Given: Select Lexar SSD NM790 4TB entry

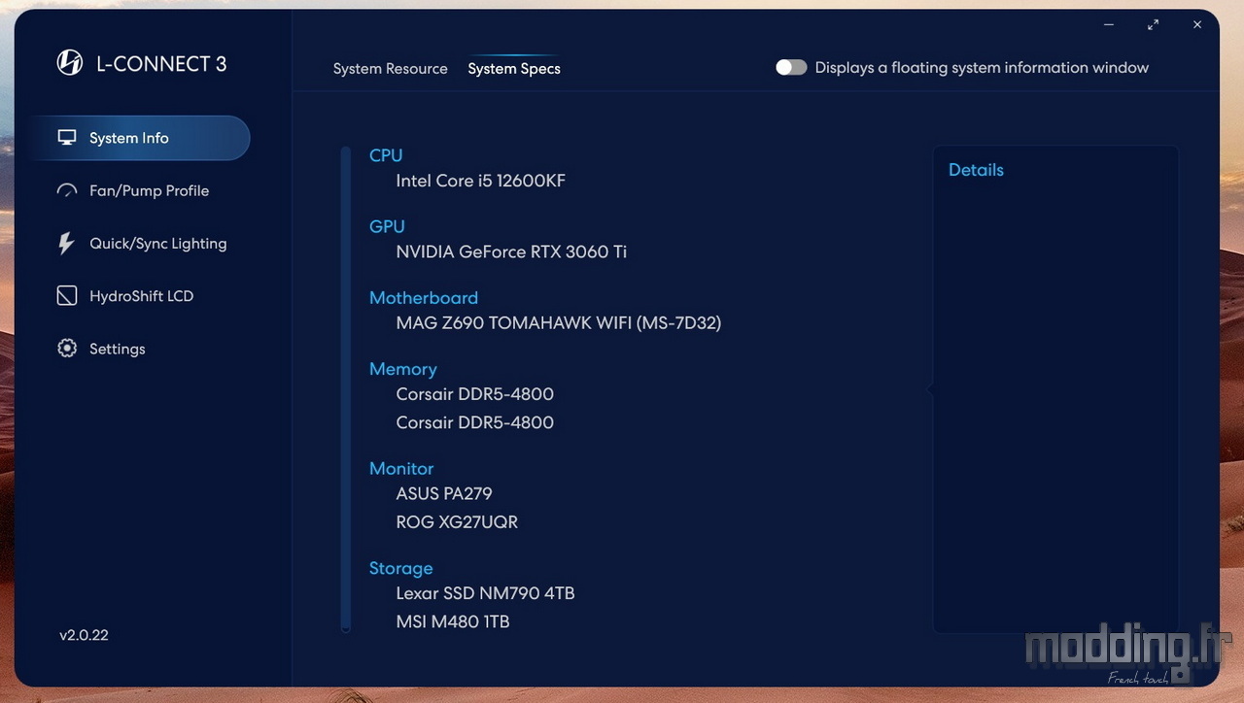Looking at the screenshot, I should (x=486, y=593).
